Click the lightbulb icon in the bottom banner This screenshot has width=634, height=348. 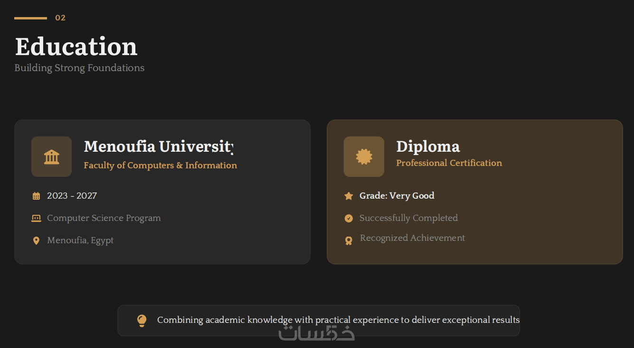142,321
